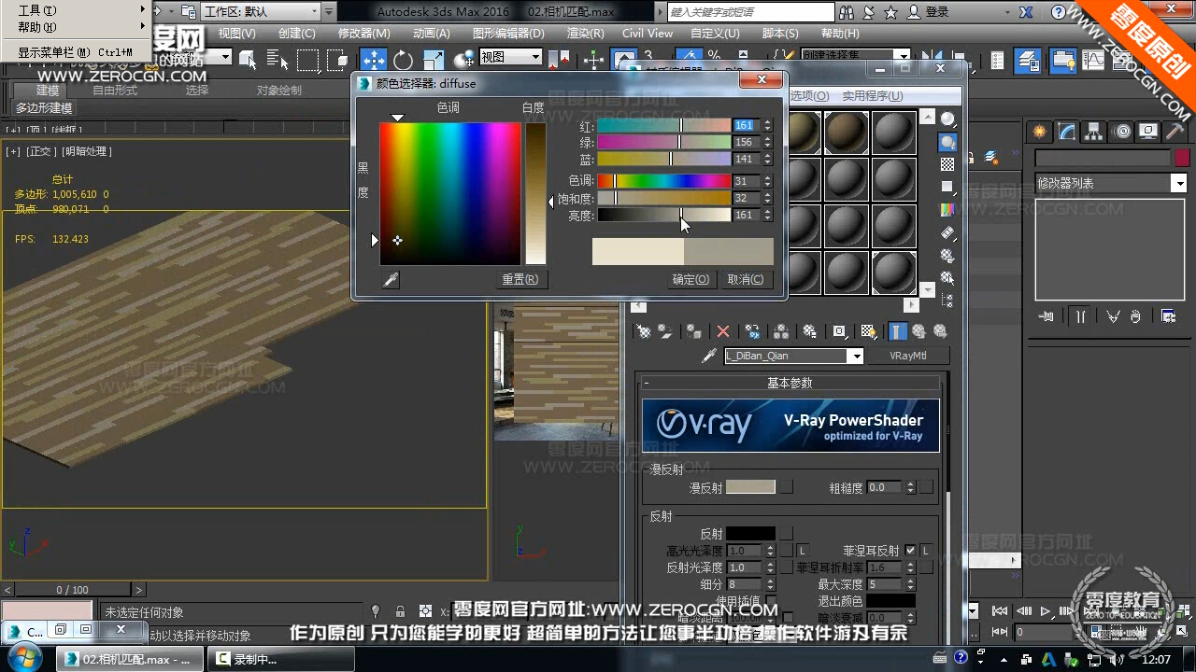Viewport: 1196px width, 672px height.
Task: Click the map button beside reflect color
Action: 787,534
